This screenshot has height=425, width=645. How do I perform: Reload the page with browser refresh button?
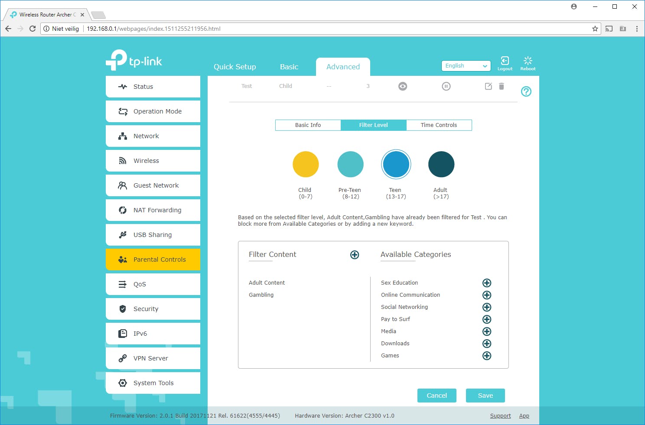(x=33, y=29)
